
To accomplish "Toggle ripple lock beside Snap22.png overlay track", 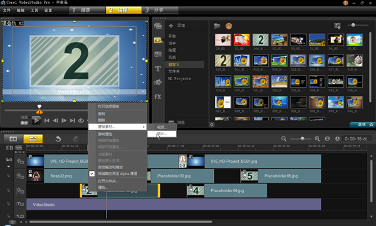I will 8,176.
